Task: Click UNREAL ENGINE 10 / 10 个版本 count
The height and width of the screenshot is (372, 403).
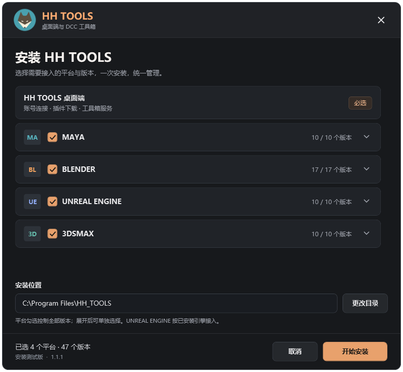Action: pyautogui.click(x=331, y=202)
